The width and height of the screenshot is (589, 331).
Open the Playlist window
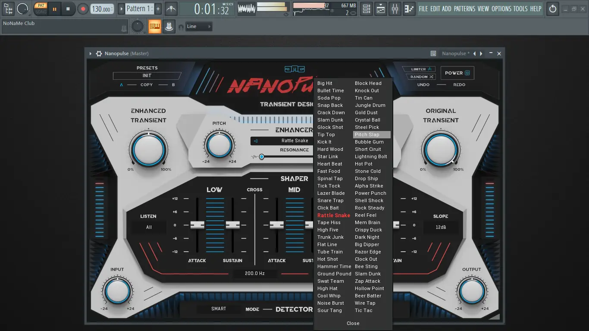tap(380, 9)
